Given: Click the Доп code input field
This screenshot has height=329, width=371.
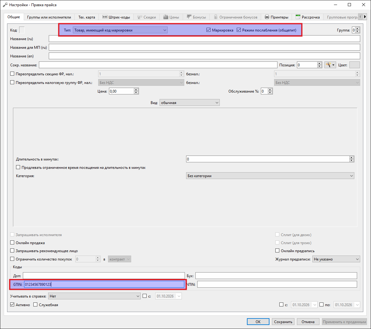Looking at the screenshot, I should point(104,276).
